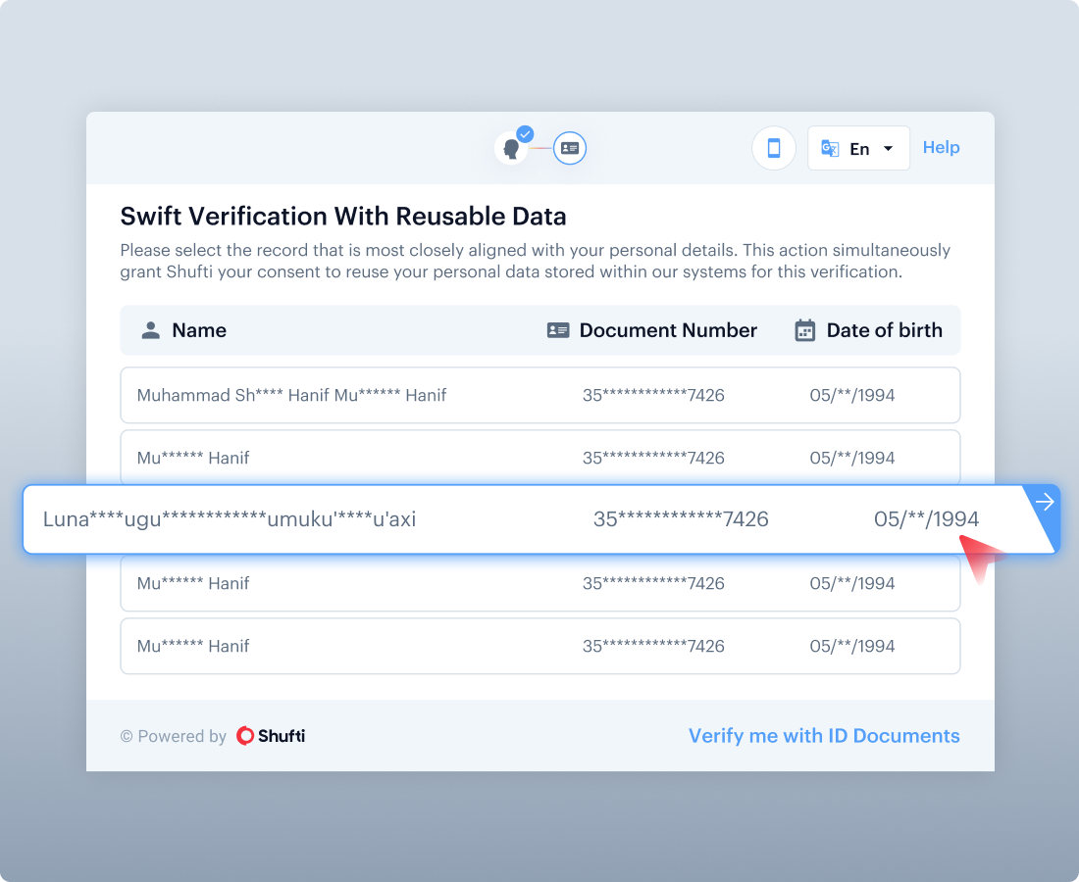Click the Date of birth column header
Image resolution: width=1079 pixels, height=882 pixels.
point(884,330)
